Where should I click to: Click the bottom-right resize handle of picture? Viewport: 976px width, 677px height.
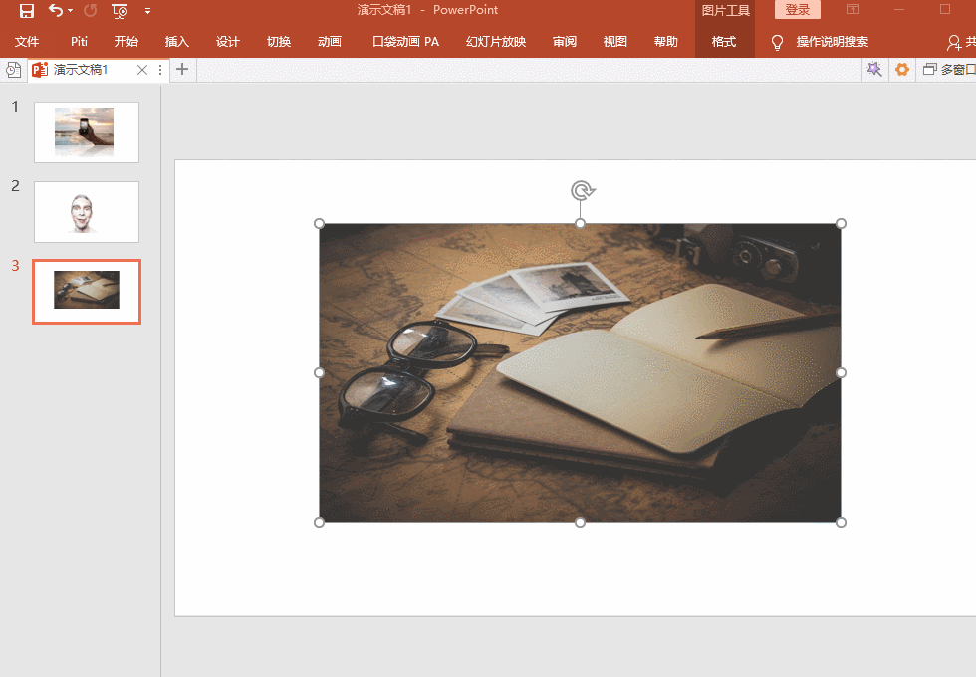point(841,522)
